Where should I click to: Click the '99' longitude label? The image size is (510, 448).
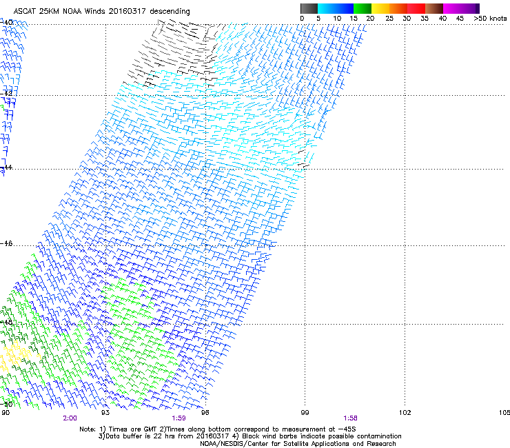click(305, 413)
